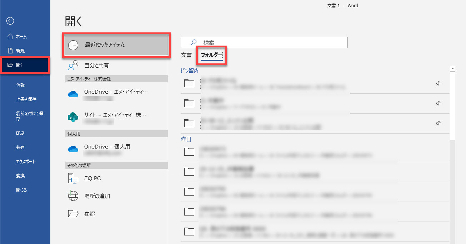Choose この PC location

[x=92, y=178]
